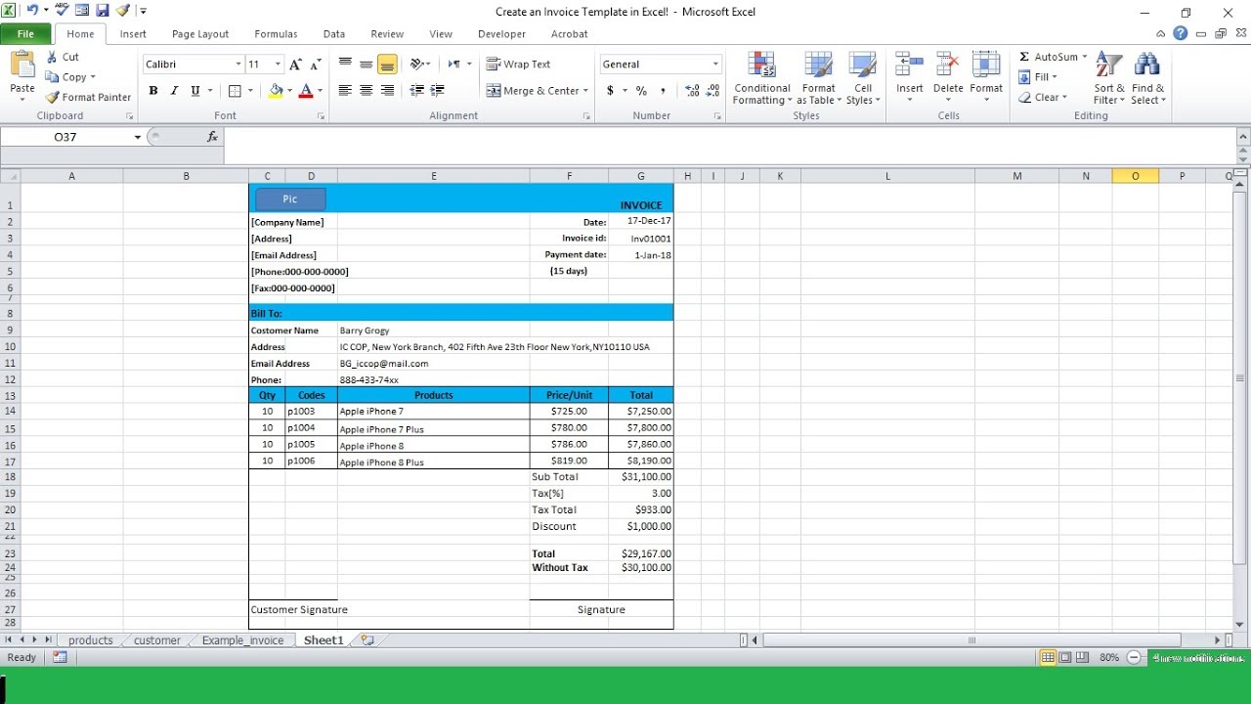Screen dimensions: 1251x704
Task: Open the Font Color dropdown arrow
Action: (x=320, y=91)
